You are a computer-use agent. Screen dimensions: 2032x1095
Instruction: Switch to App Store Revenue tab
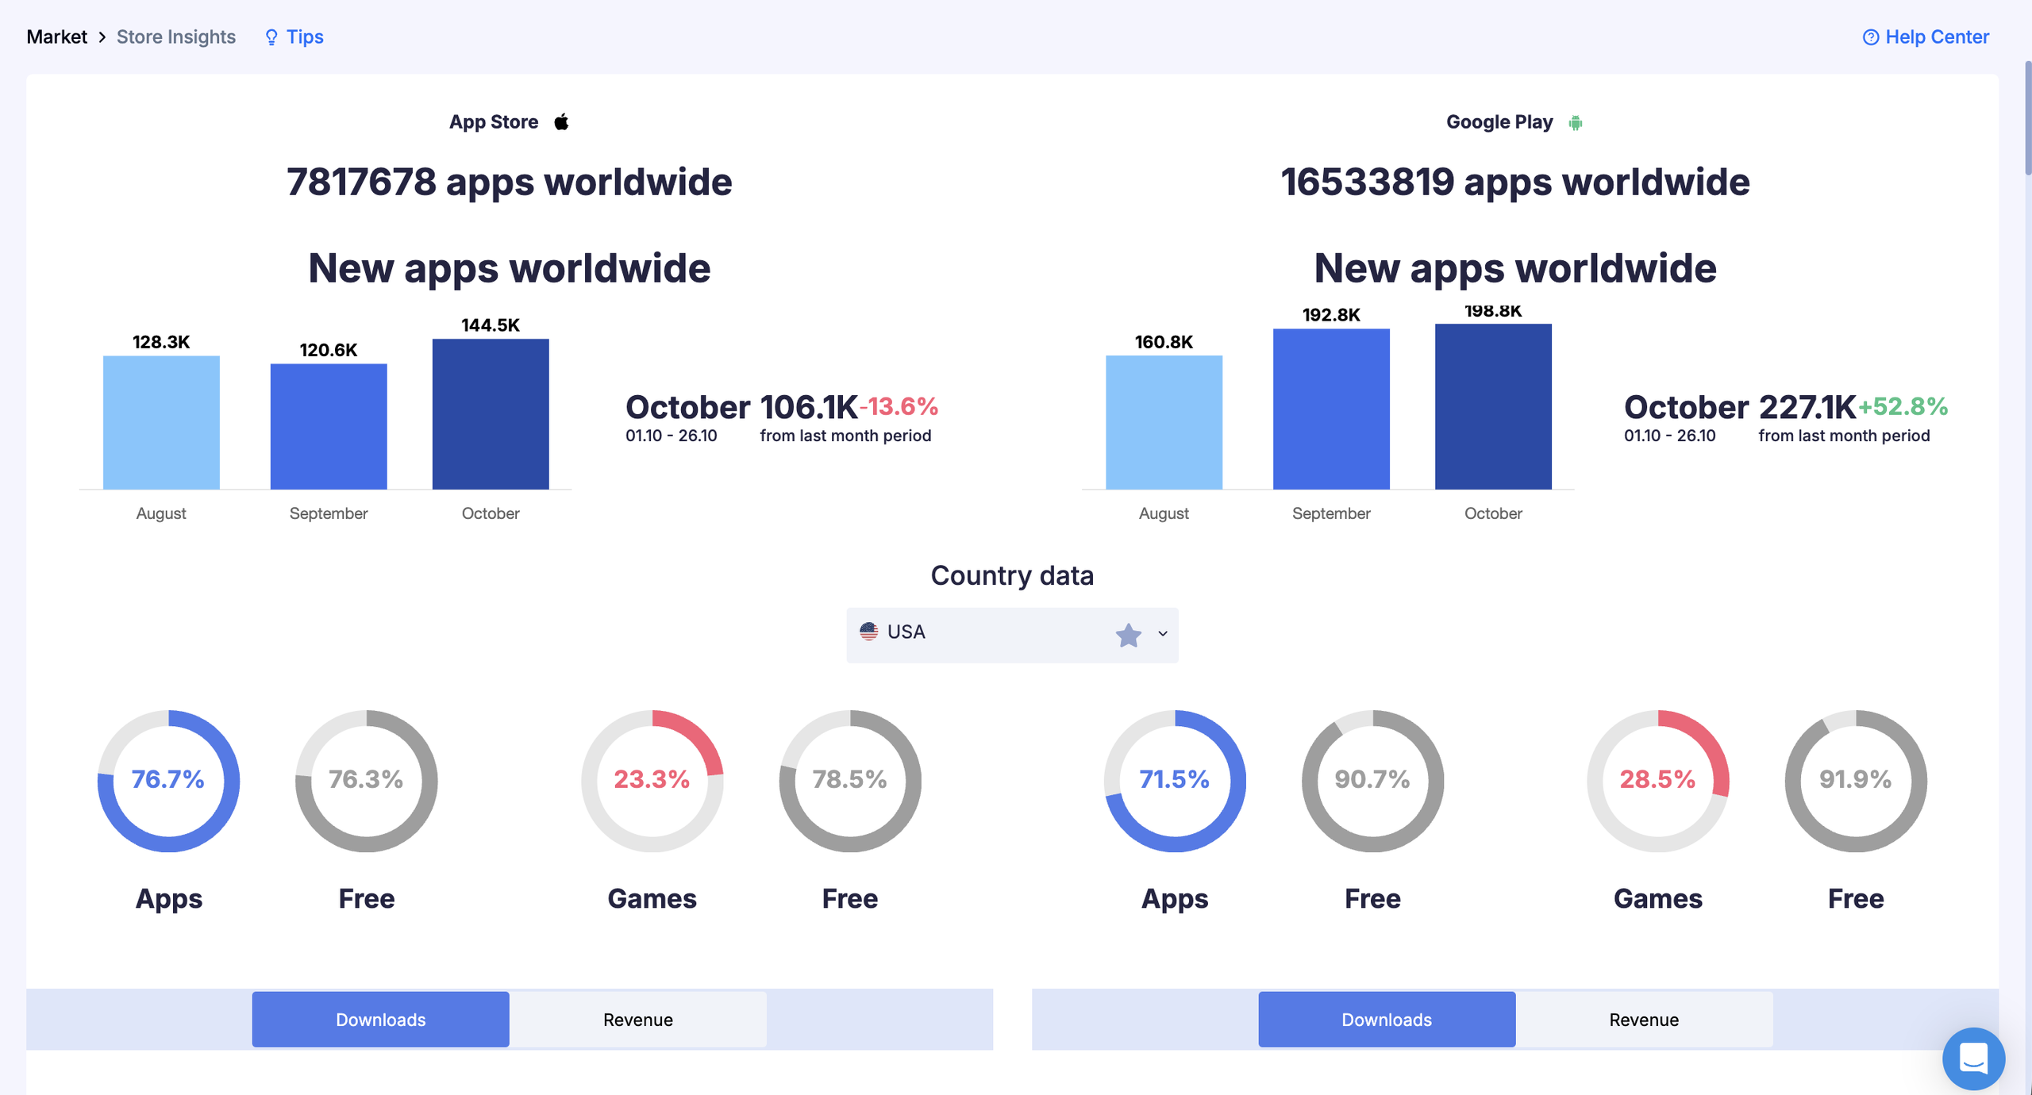click(x=638, y=1020)
